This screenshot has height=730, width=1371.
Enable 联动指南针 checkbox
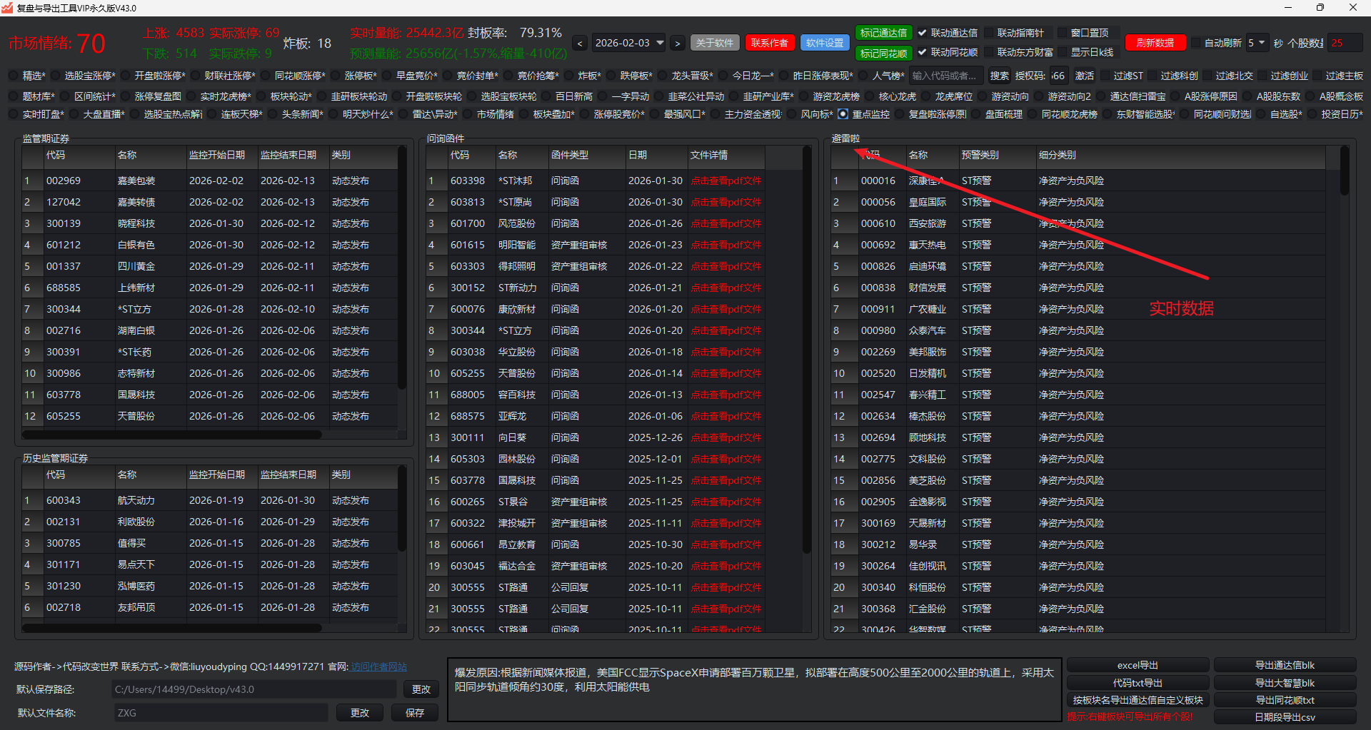(990, 33)
